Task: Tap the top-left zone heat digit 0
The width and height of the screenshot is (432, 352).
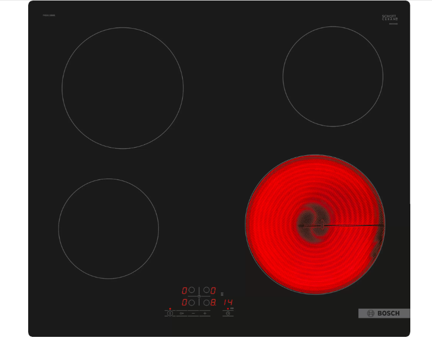Action: (x=184, y=290)
